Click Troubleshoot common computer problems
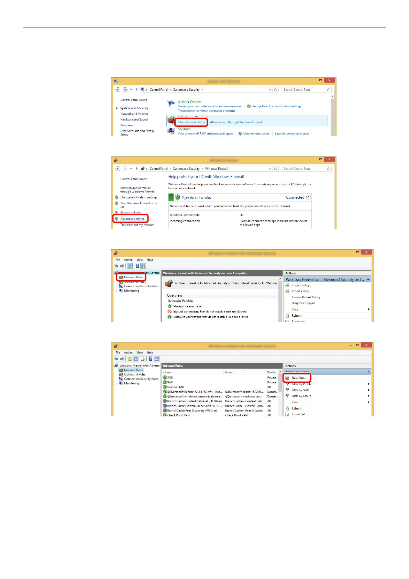 [x=207, y=111]
